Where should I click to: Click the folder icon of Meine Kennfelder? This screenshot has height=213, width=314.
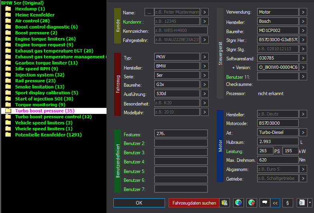point(8,15)
